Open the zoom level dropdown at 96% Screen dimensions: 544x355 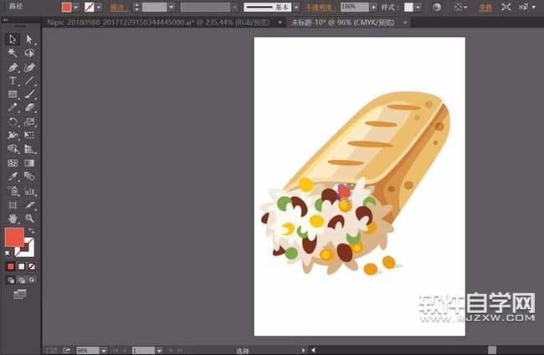pyautogui.click(x=104, y=351)
